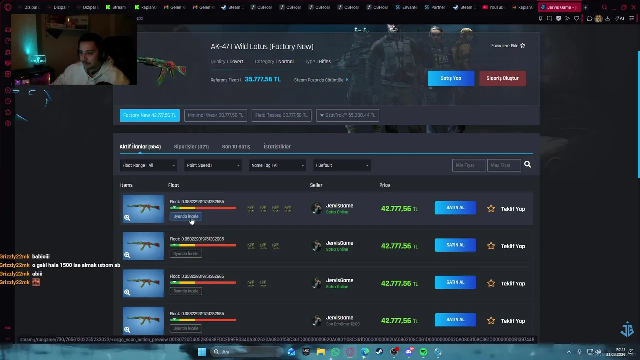Click the favorite star beside second listing's Teklif Yap
This screenshot has width=640, height=360.
click(x=491, y=246)
